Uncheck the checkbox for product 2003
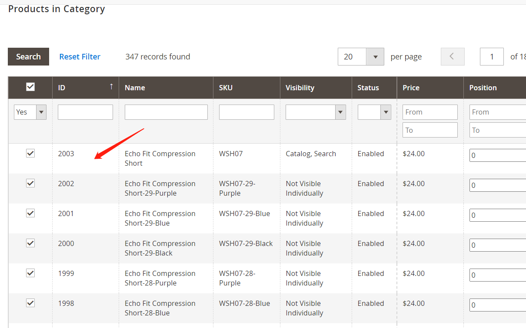 (x=30, y=153)
